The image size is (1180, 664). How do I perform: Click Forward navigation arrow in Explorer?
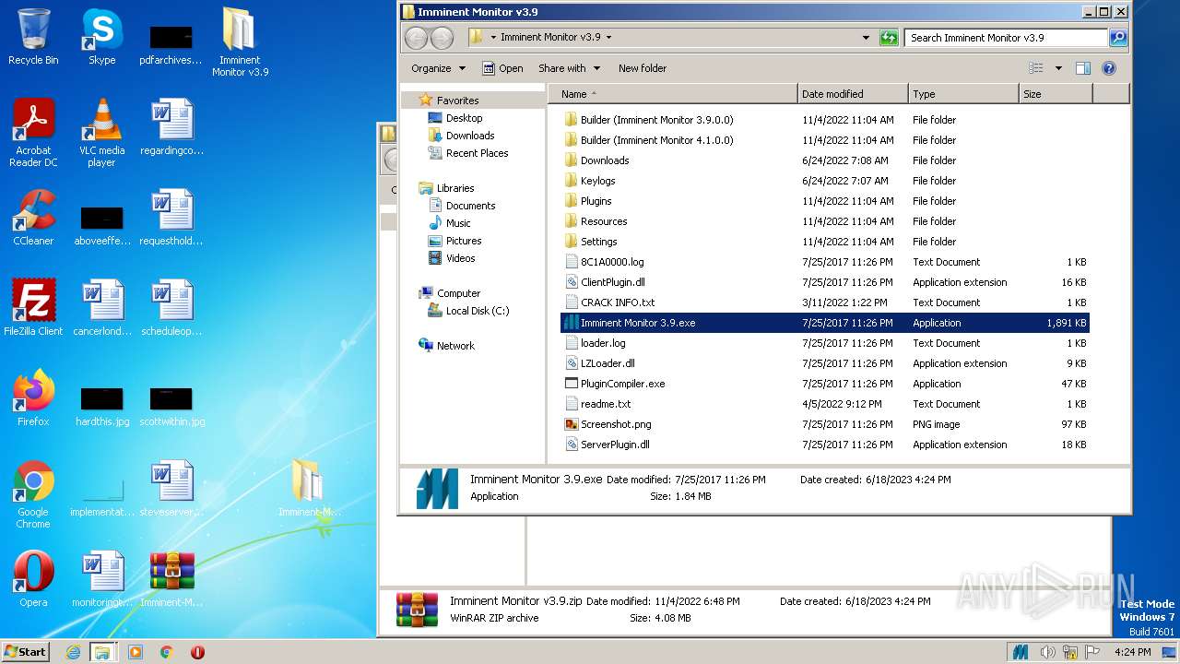[442, 38]
